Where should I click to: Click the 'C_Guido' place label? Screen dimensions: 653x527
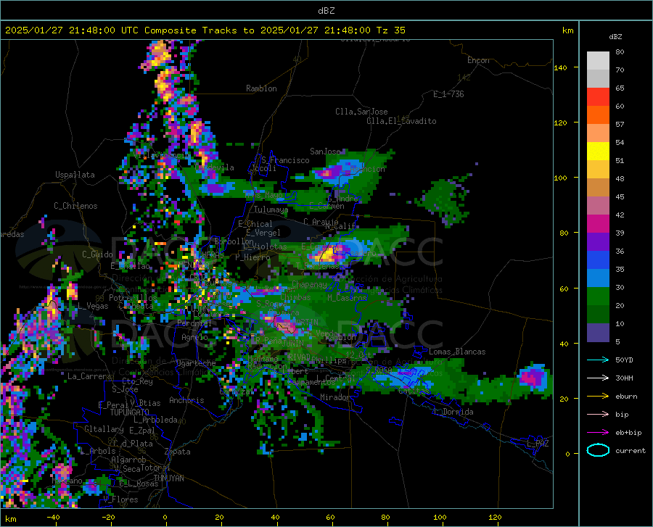[x=97, y=254]
